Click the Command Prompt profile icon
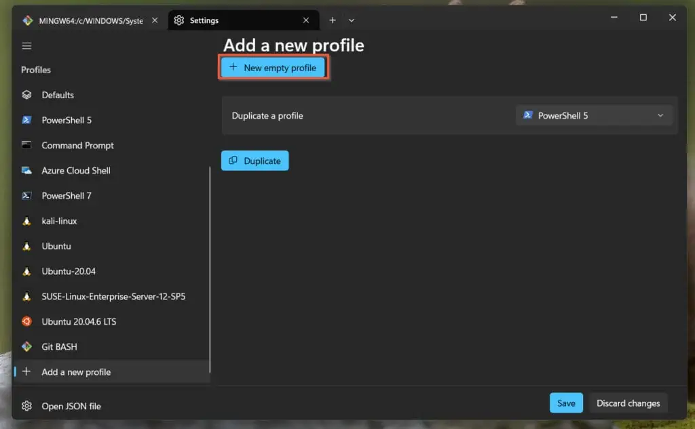 tap(26, 145)
